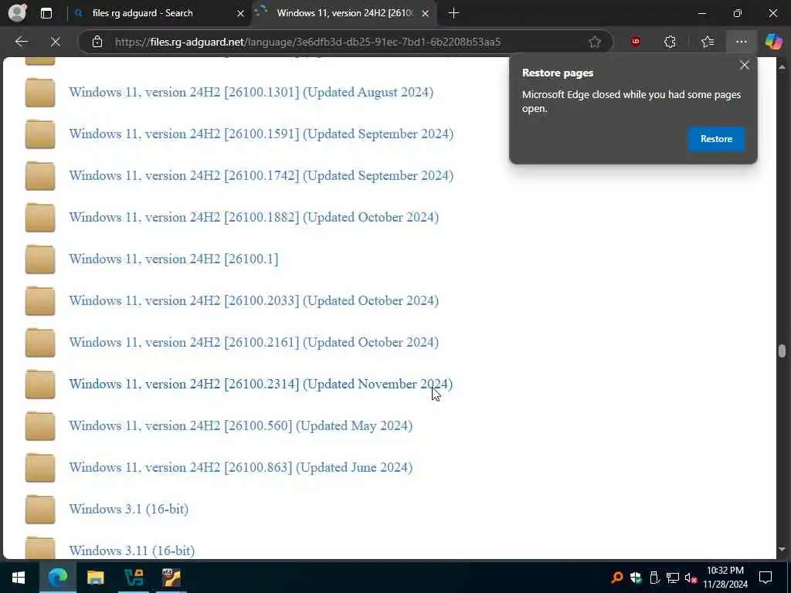Open the Copilot sidebar icon
This screenshot has width=791, height=593.
[x=773, y=42]
